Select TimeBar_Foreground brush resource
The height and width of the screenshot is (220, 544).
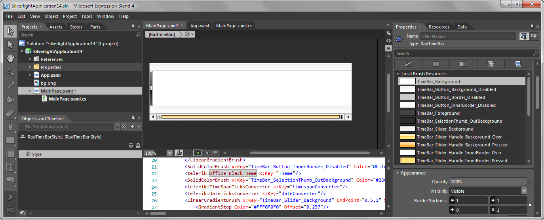(462, 113)
